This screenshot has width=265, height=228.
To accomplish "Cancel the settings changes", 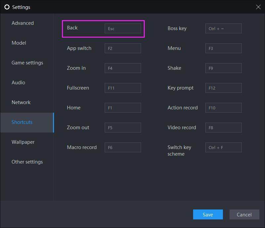I will [x=244, y=214].
